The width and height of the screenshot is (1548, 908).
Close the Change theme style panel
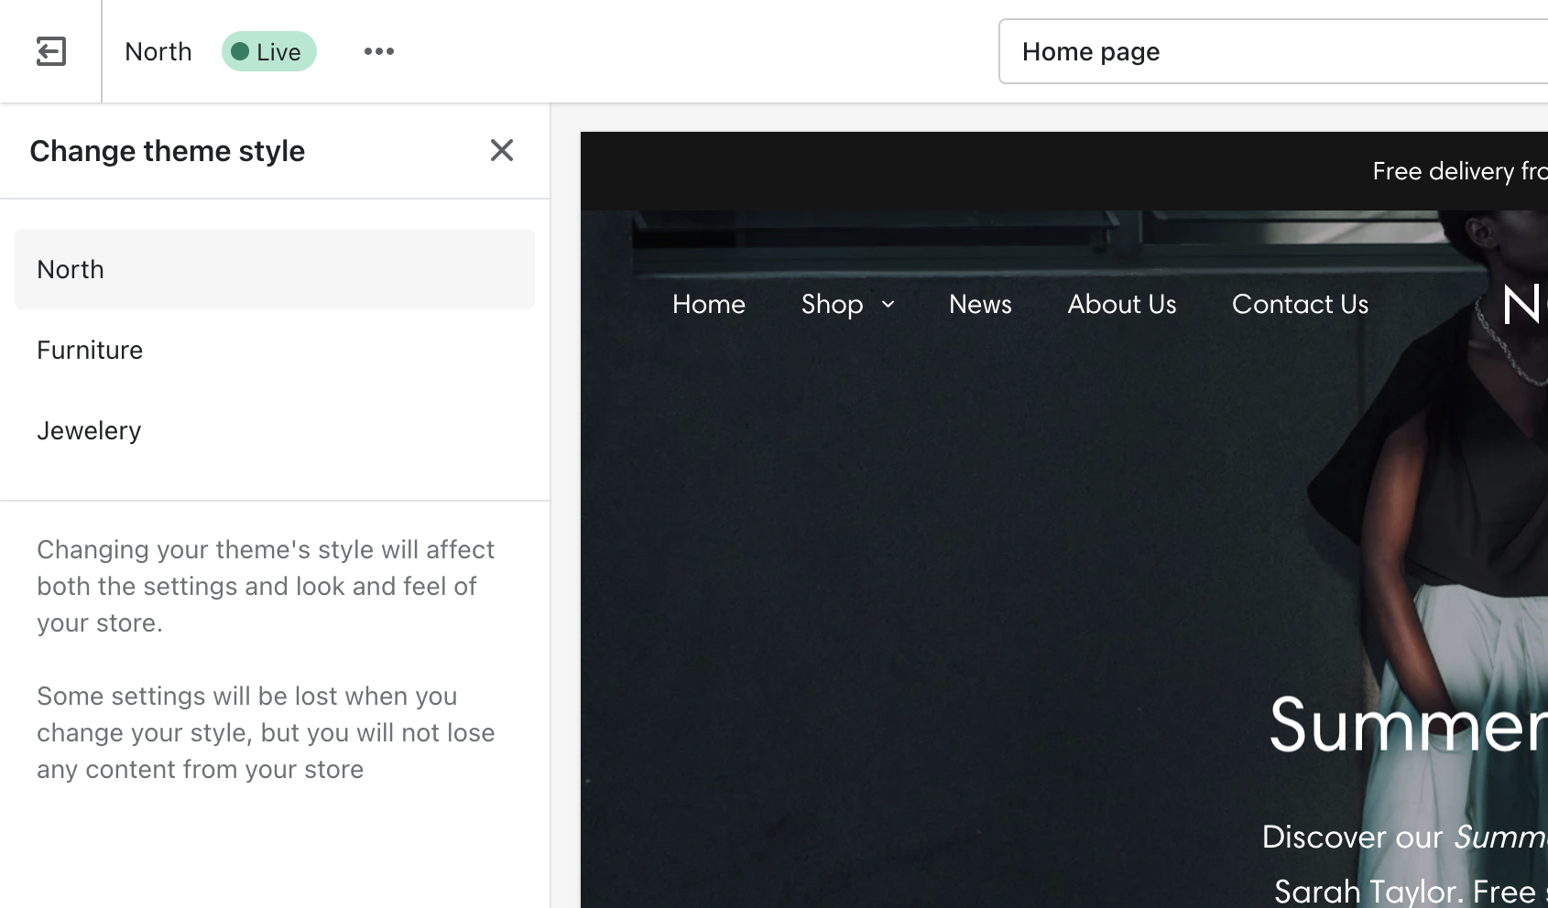[x=502, y=150]
